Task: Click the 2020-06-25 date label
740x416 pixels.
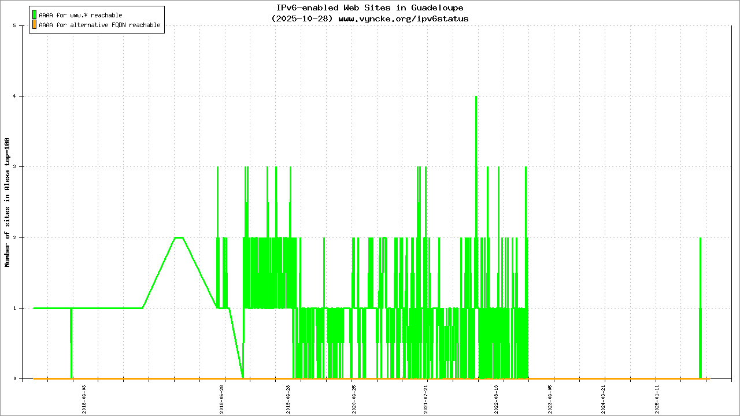Action: pyautogui.click(x=354, y=399)
